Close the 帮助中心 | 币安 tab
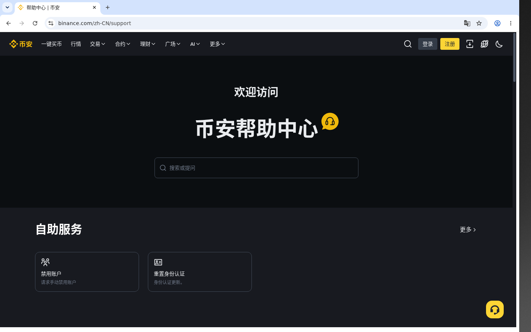This screenshot has width=531, height=332. point(94,7)
